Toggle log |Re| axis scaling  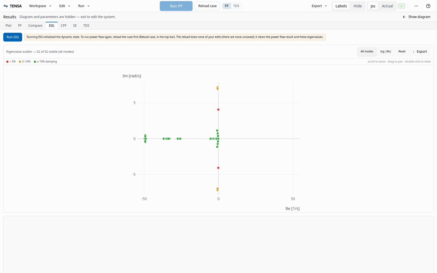click(386, 52)
